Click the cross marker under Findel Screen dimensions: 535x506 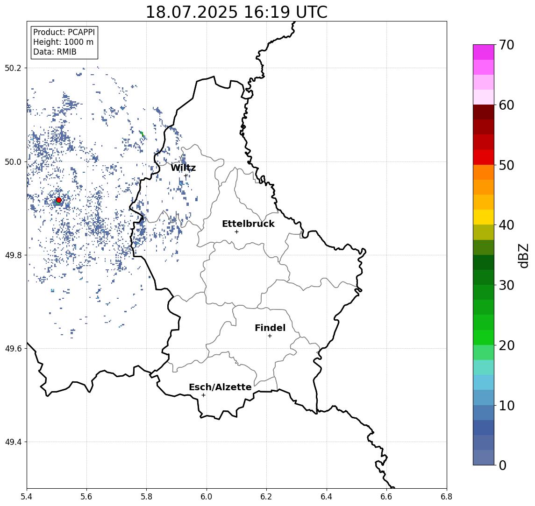tap(270, 336)
